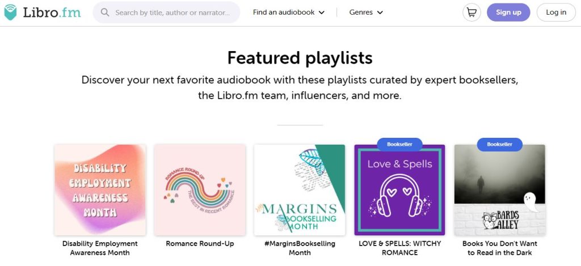
Task: Click the Sign up button
Action: pyautogui.click(x=508, y=12)
